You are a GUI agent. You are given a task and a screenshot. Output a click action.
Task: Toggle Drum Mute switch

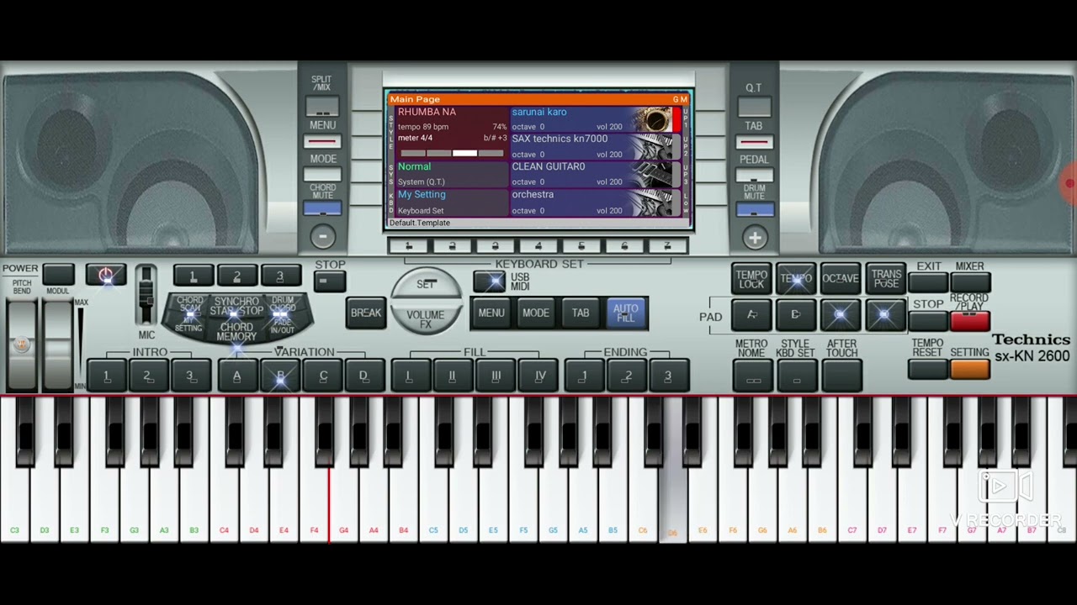(755, 209)
